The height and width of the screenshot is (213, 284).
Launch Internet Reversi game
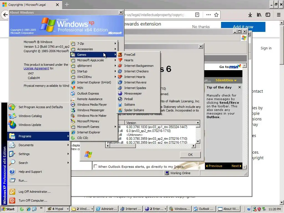tap(139, 82)
